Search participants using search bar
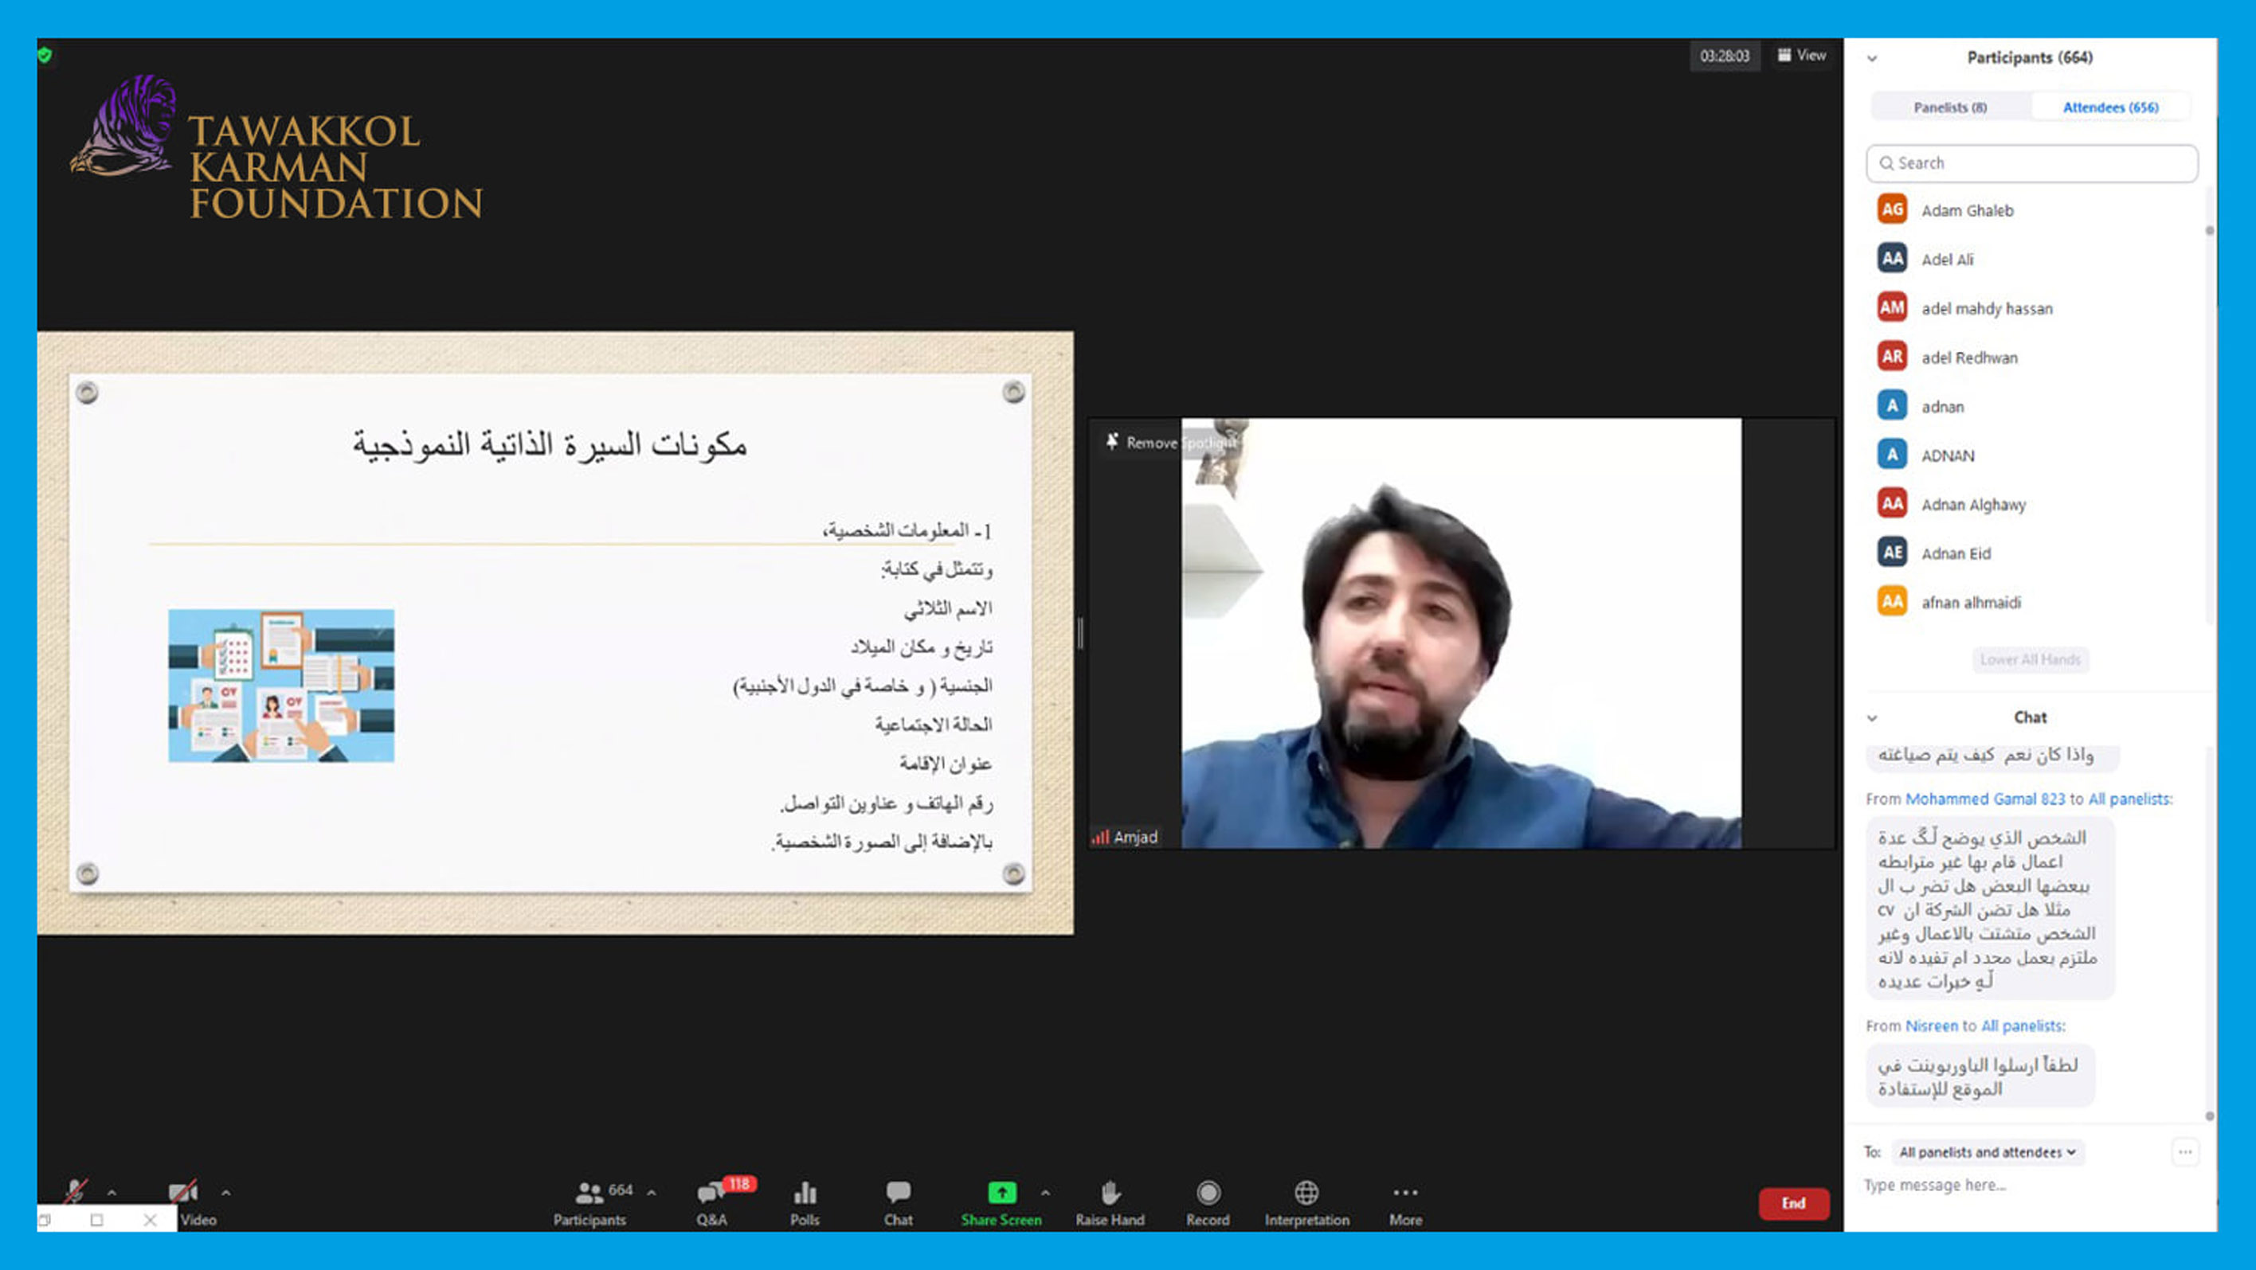The image size is (2256, 1270). (2033, 161)
